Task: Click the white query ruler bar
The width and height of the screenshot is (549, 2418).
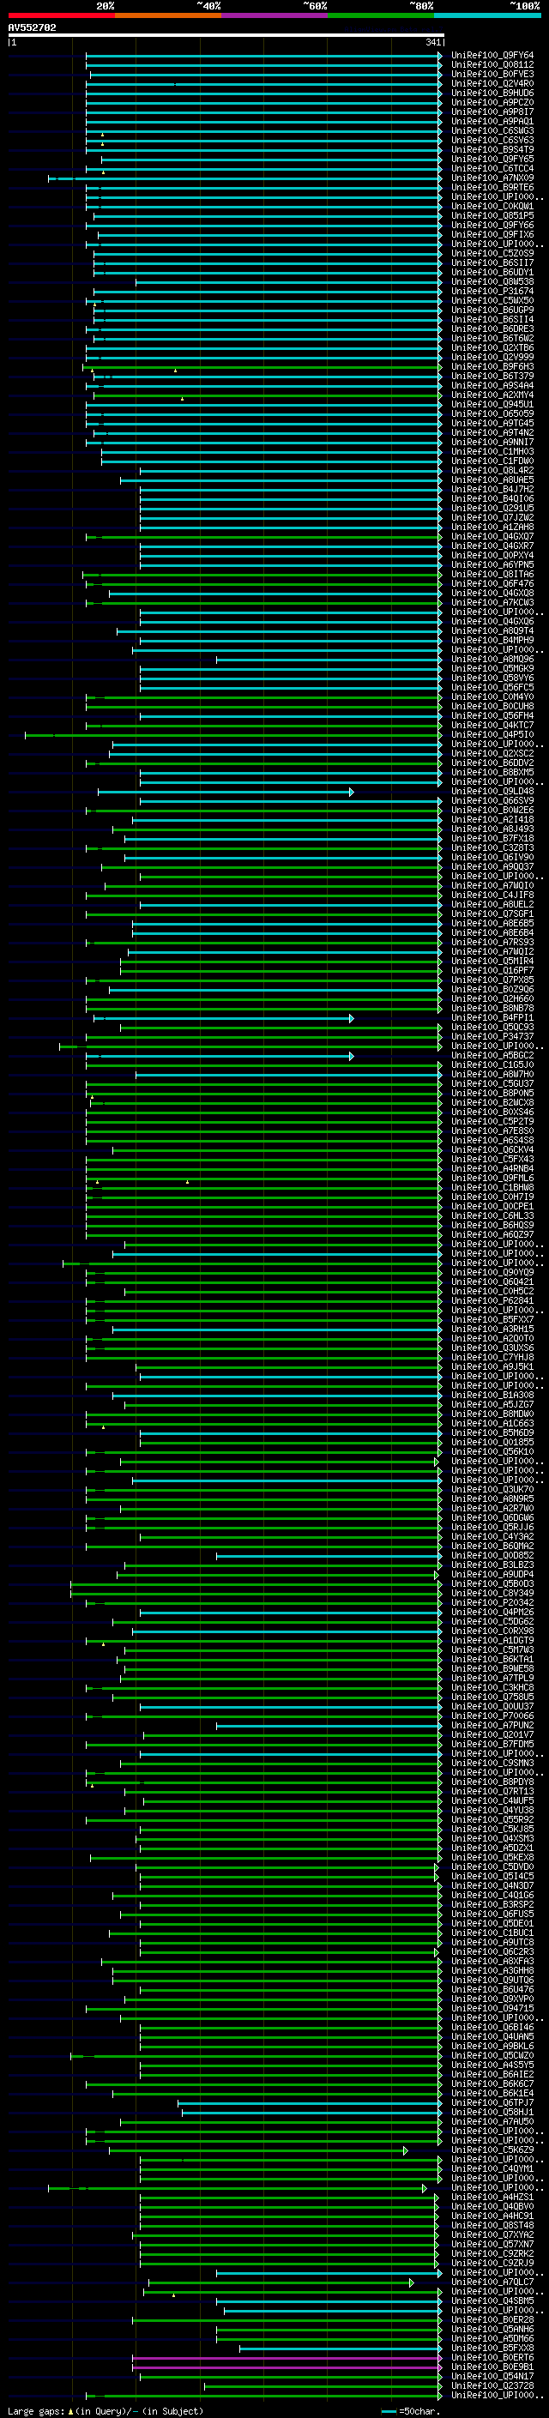Action: coord(226,34)
